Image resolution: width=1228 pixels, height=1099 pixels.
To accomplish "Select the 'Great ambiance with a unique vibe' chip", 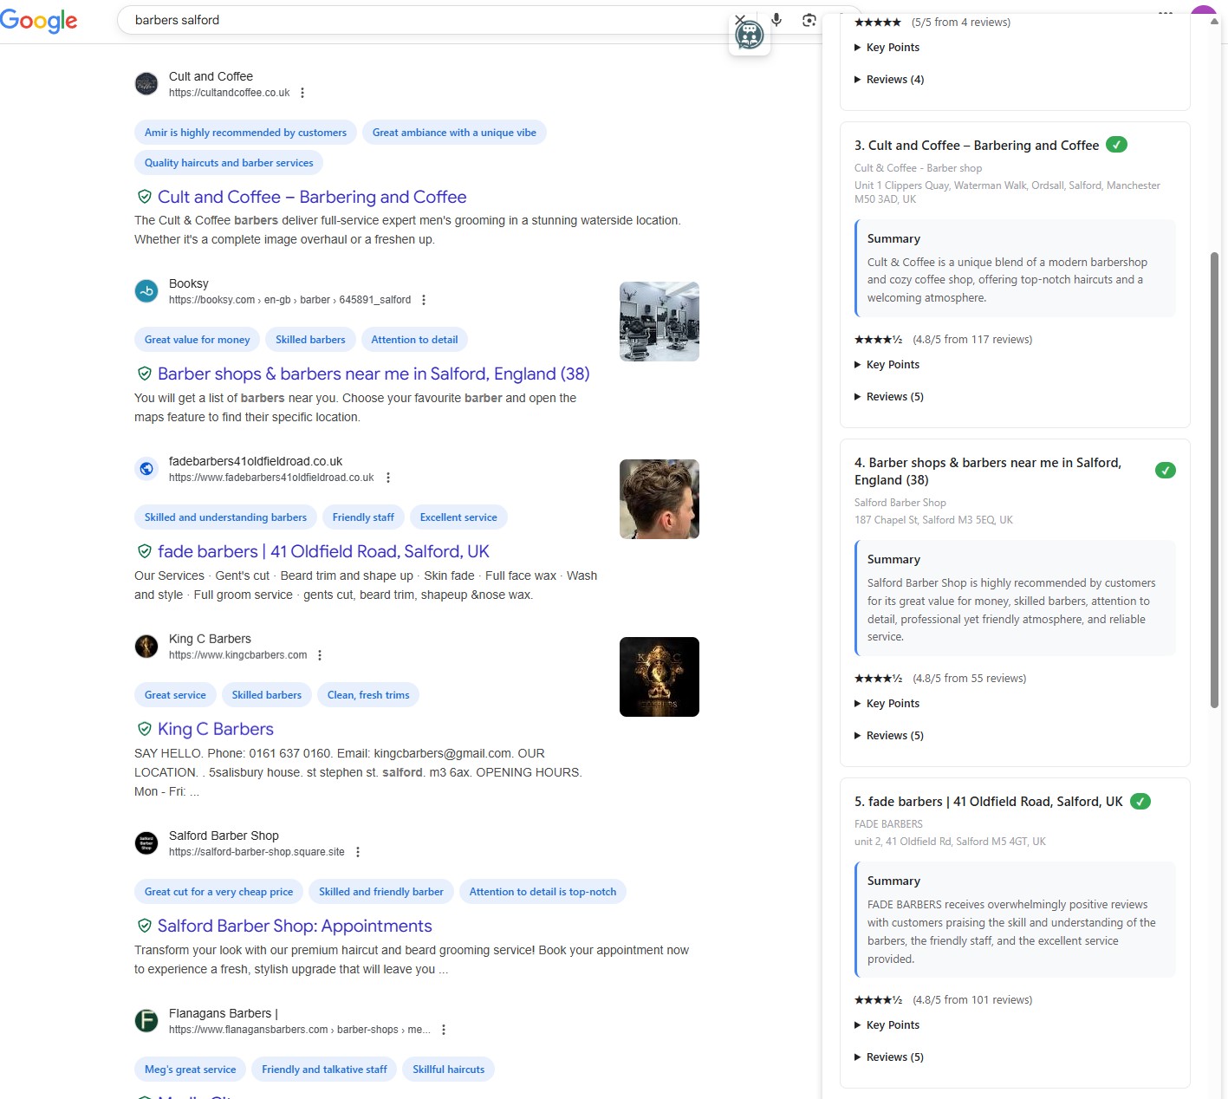I will (x=454, y=133).
